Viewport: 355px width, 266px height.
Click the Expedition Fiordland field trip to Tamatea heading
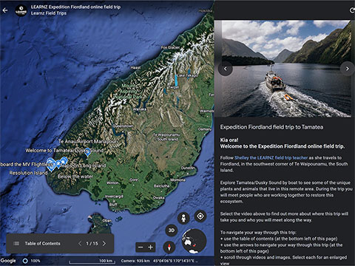click(x=271, y=127)
